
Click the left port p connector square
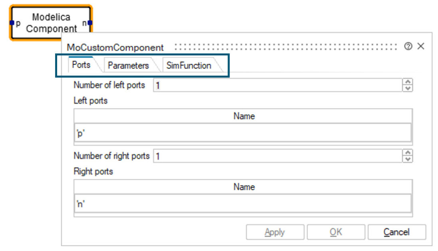point(12,23)
